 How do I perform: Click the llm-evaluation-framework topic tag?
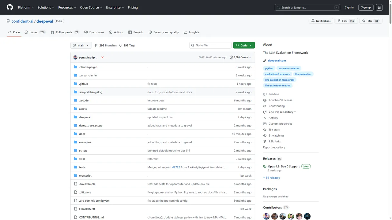point(280,80)
